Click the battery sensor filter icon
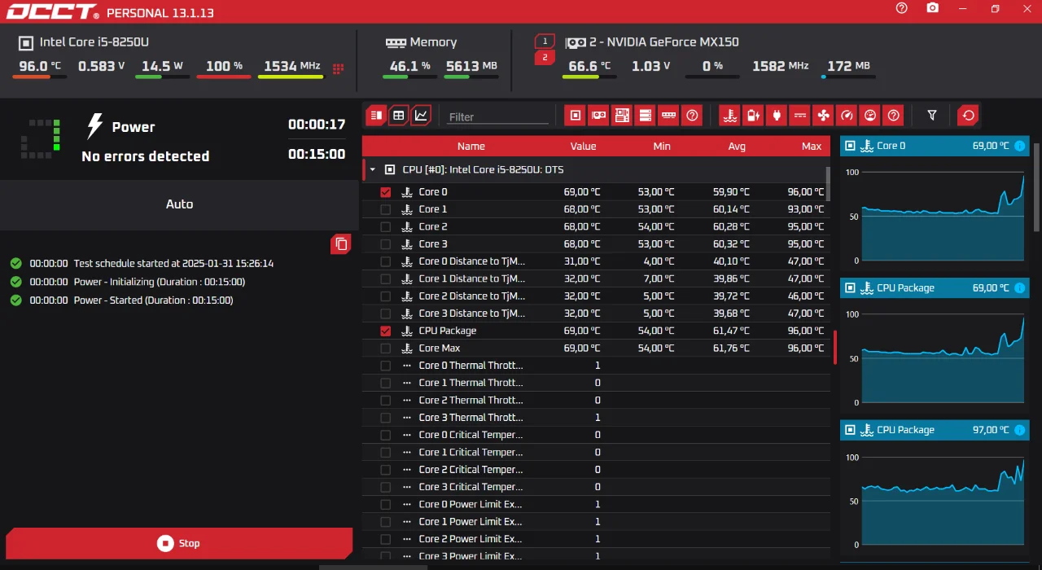The image size is (1042, 570). click(753, 116)
